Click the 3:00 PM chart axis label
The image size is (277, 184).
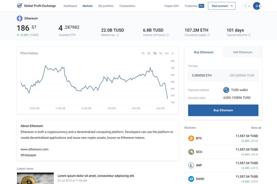pyautogui.click(x=161, y=108)
